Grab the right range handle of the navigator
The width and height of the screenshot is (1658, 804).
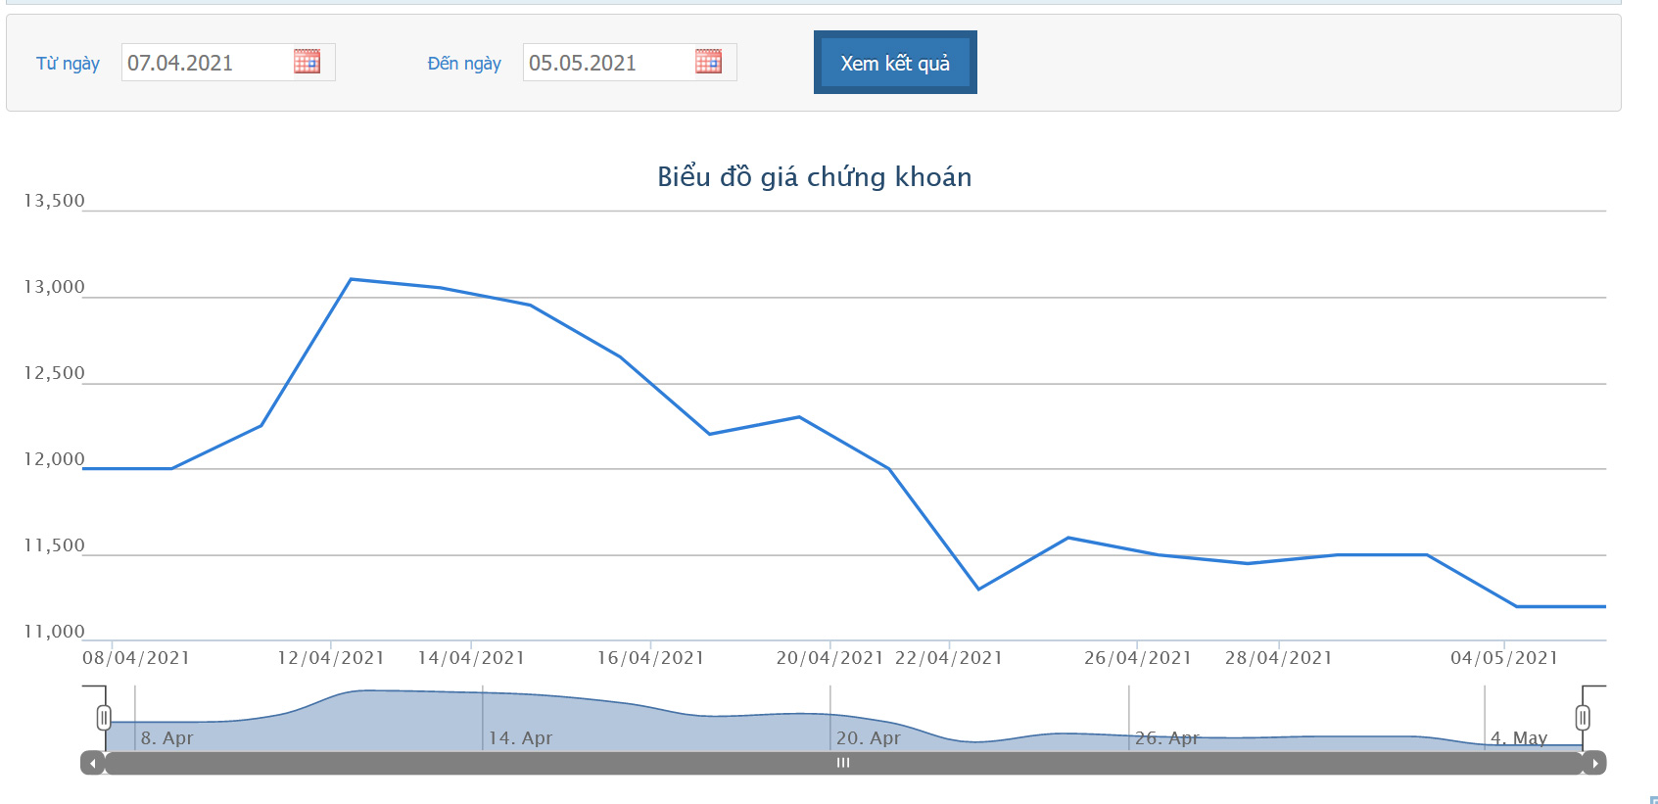pos(1582,718)
